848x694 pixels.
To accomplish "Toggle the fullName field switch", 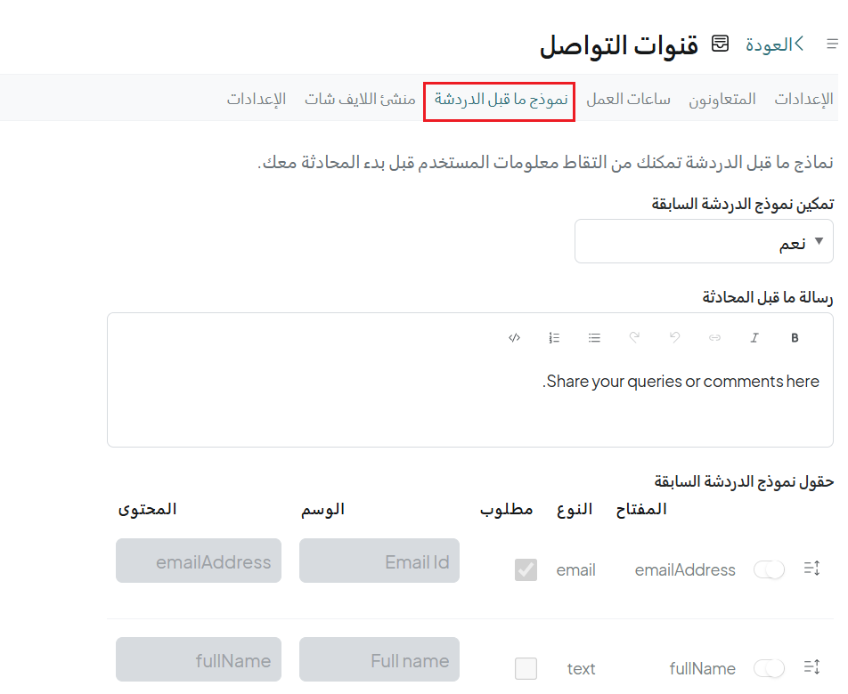I will tap(770, 668).
